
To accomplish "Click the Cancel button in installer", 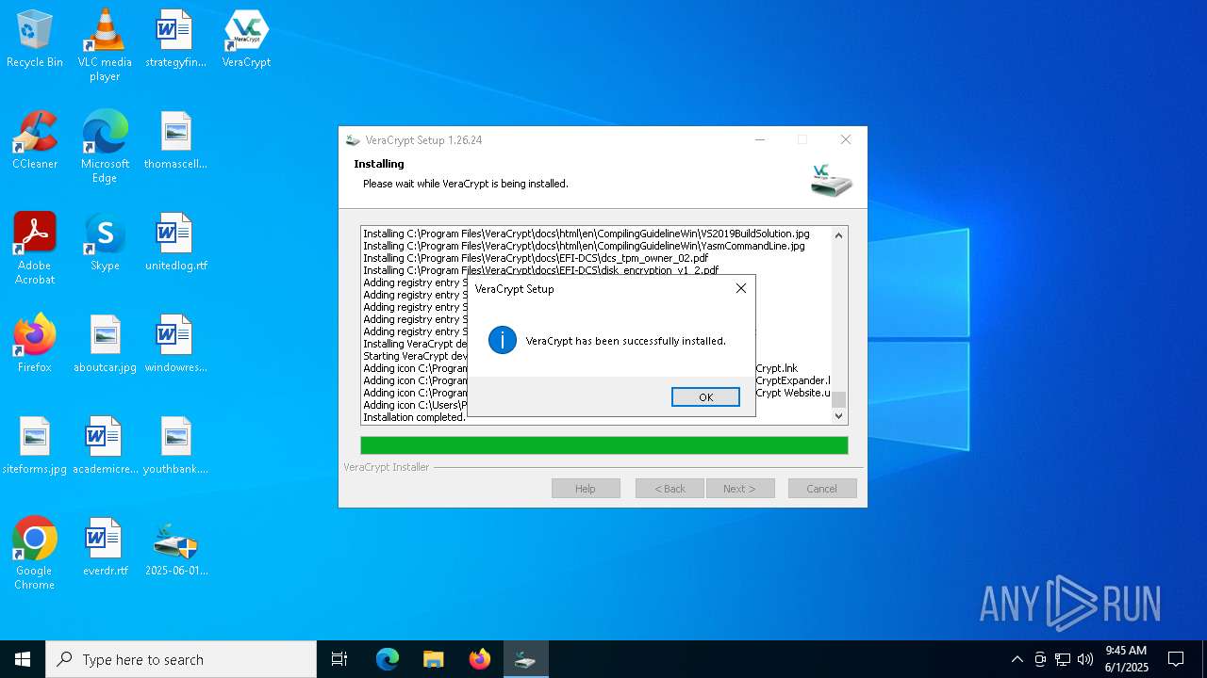I will tap(821, 489).
